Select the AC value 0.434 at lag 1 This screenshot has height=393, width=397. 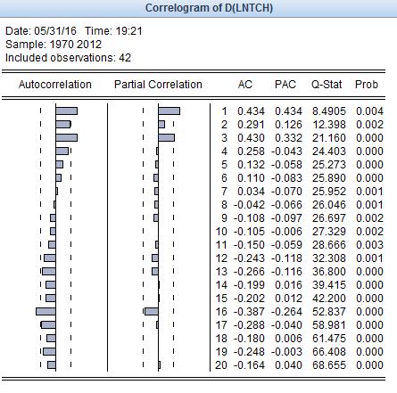(x=251, y=111)
